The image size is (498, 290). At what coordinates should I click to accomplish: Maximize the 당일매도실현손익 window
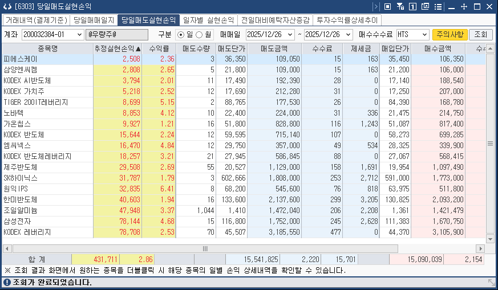477,6
